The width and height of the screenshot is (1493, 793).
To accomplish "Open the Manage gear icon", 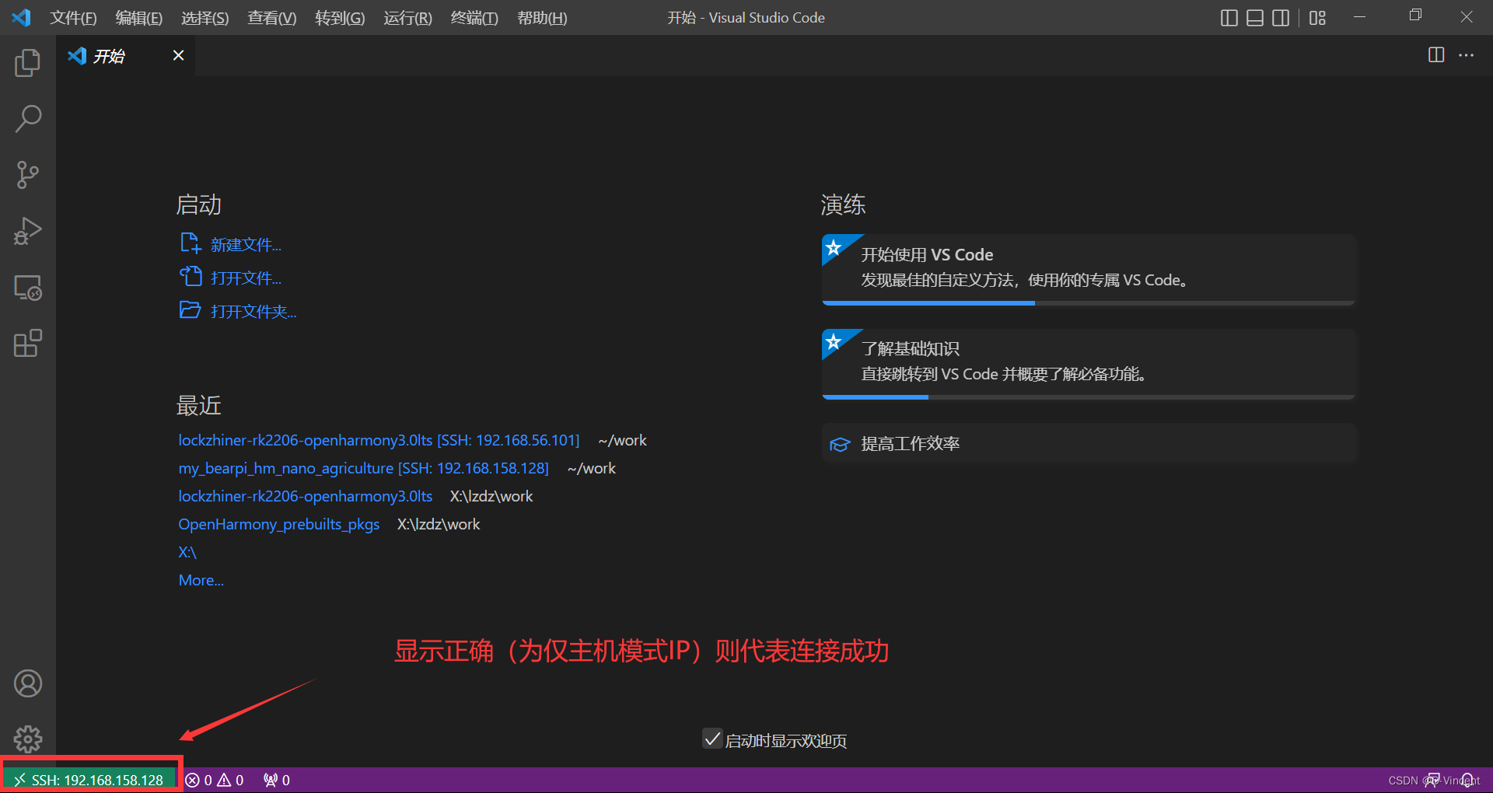I will coord(28,739).
